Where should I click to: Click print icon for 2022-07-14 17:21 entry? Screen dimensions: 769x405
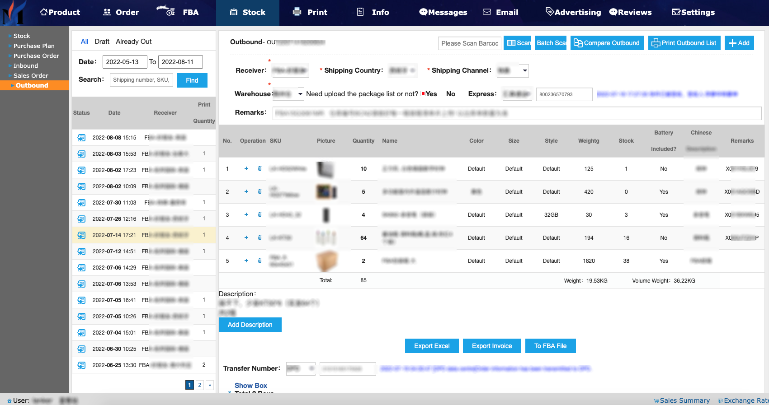coord(81,235)
